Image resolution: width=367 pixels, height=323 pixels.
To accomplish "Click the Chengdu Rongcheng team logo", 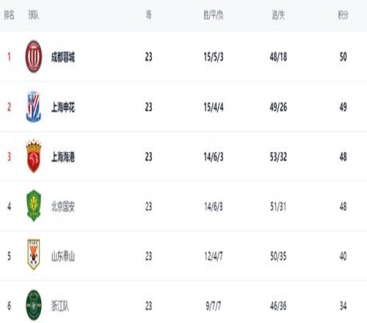I will pyautogui.click(x=34, y=57).
